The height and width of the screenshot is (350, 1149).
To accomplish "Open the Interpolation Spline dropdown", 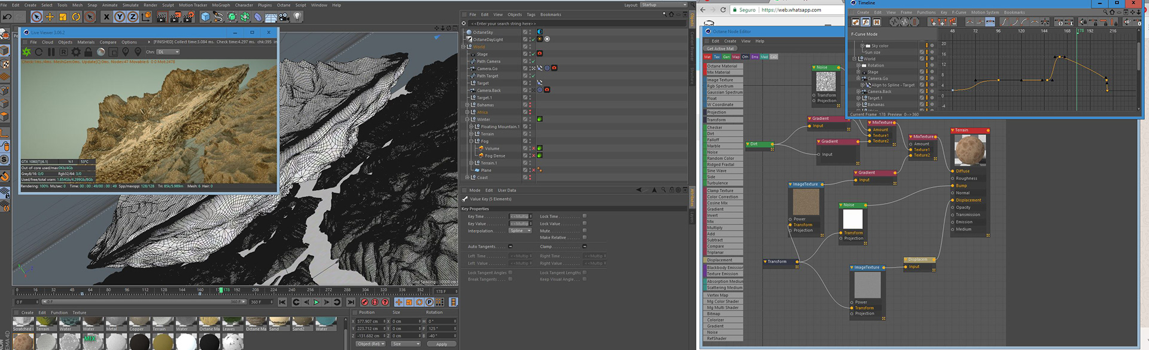I will click(520, 231).
